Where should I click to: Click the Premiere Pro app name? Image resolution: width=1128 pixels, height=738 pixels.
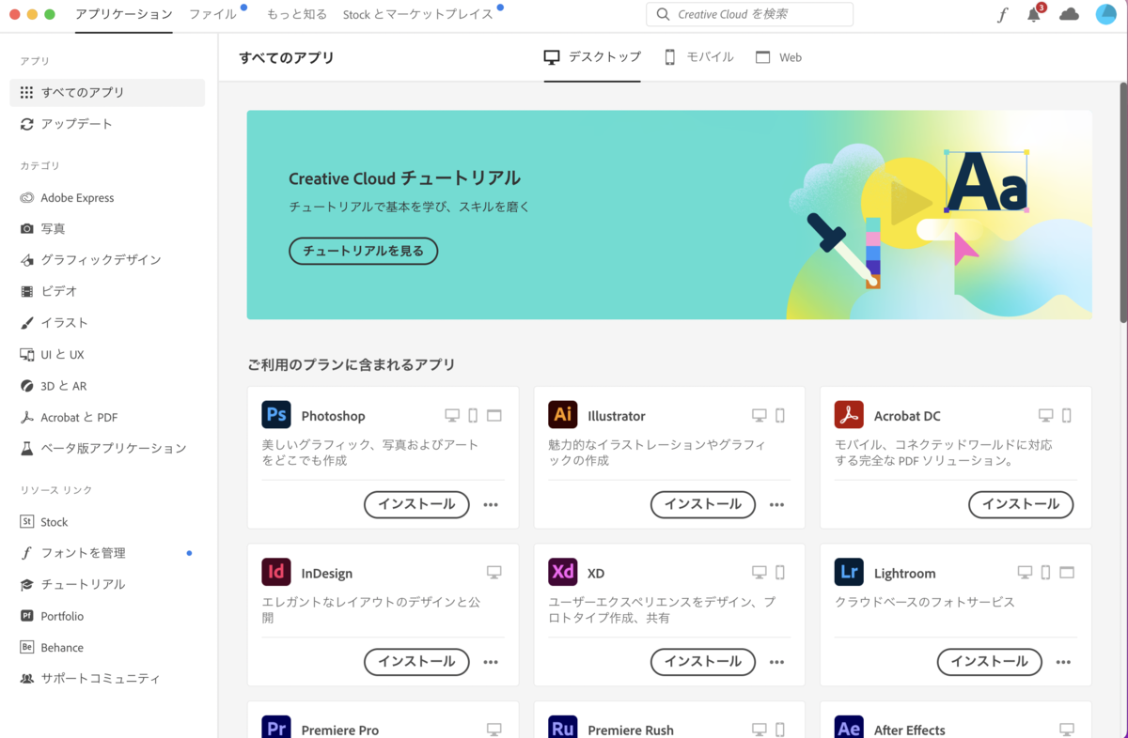pyautogui.click(x=340, y=730)
